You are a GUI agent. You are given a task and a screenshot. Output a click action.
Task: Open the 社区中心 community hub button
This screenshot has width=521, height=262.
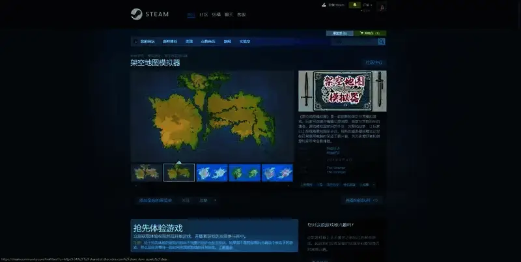374,63
